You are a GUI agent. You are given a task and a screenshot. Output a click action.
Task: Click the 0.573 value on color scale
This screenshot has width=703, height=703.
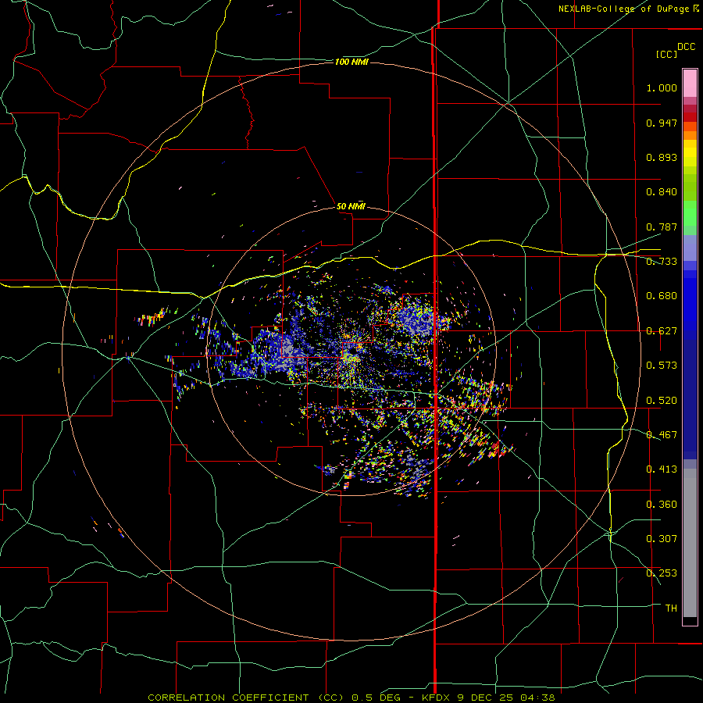coord(662,366)
